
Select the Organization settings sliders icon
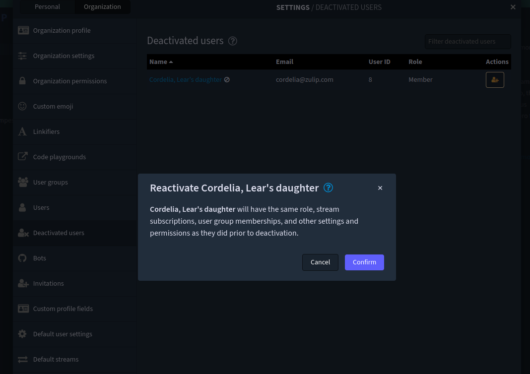click(22, 56)
